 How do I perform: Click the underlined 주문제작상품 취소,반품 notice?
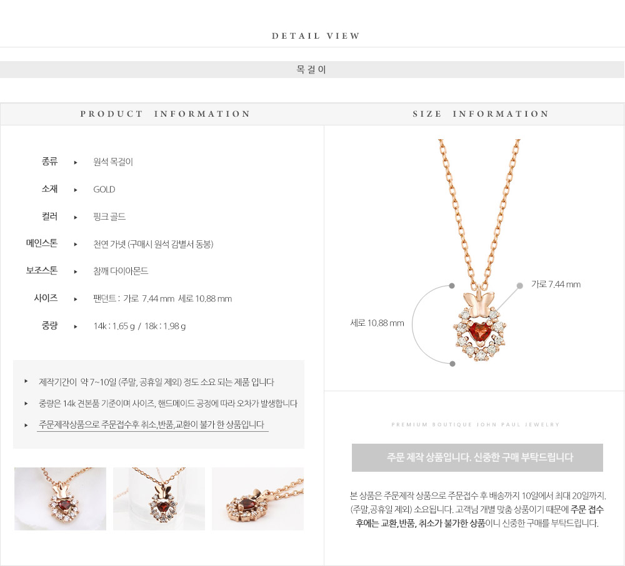click(x=152, y=425)
